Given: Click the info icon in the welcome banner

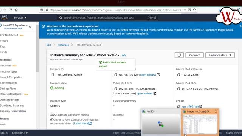Looking at the screenshot, I should pyautogui.click(x=43, y=26).
